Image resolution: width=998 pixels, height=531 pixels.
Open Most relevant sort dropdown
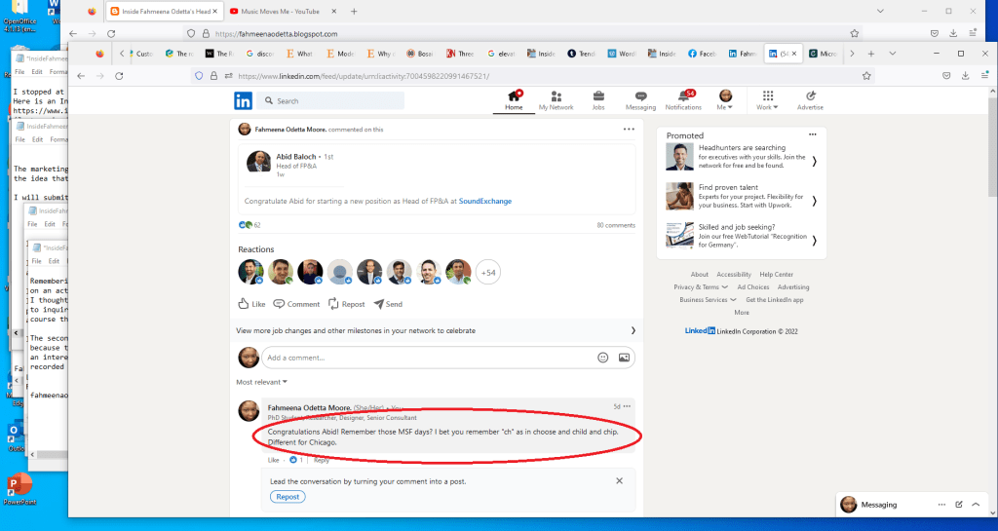(261, 382)
